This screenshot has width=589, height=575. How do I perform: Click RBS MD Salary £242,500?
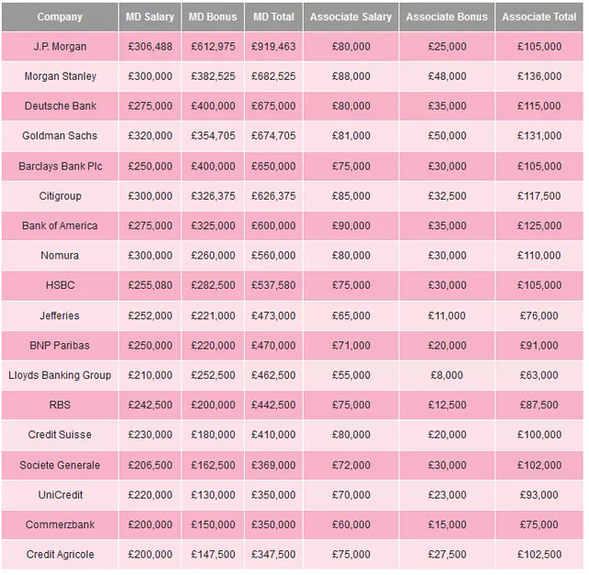(x=150, y=405)
